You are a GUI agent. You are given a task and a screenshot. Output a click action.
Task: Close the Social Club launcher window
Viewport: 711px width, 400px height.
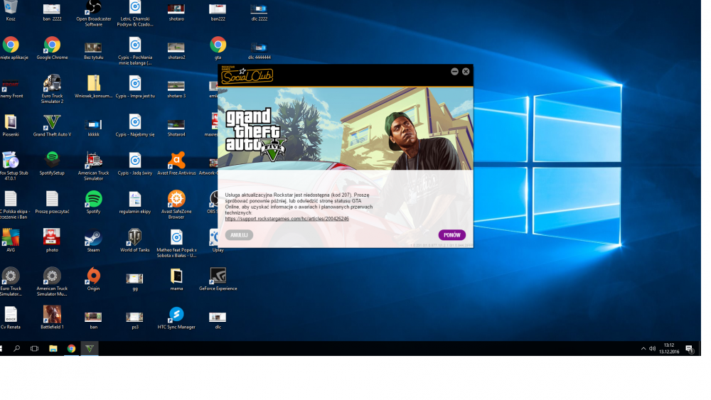click(x=466, y=72)
